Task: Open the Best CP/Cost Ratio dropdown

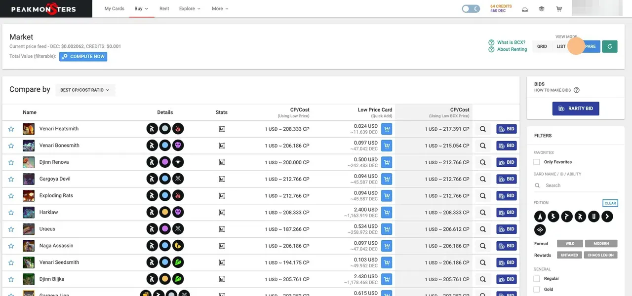Action: (x=85, y=90)
